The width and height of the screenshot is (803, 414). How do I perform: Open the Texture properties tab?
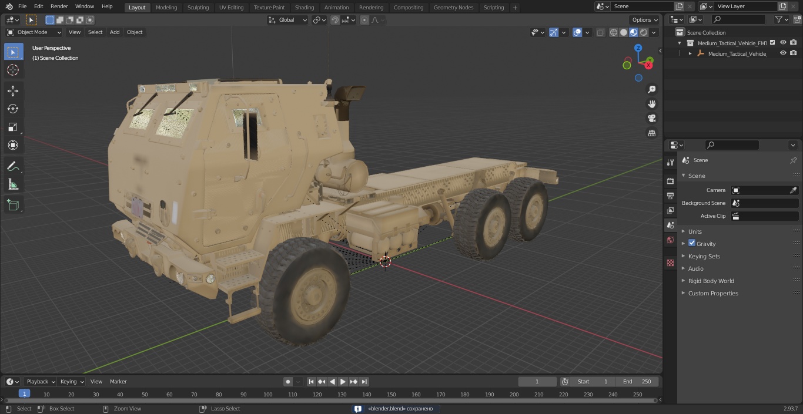[x=670, y=263]
